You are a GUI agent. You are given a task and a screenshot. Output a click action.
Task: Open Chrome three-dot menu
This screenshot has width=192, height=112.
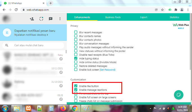pyautogui.click(x=188, y=10)
